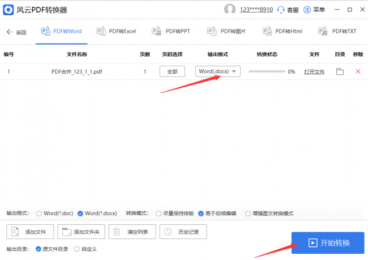Switch to the PDF转Word tab
368x260 pixels.
pos(62,31)
